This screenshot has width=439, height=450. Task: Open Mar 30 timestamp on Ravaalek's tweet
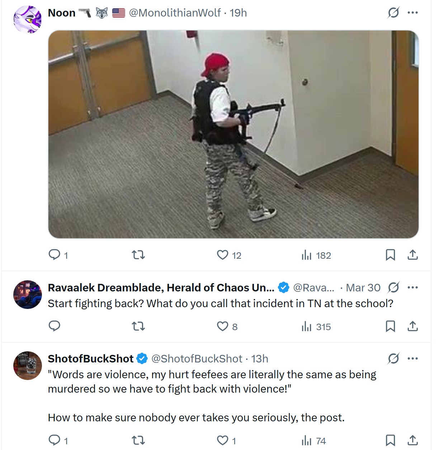[x=363, y=288]
